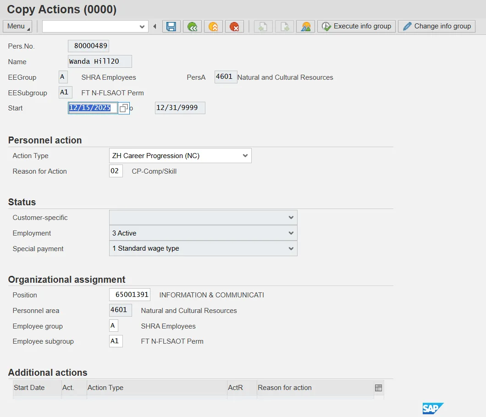The height and width of the screenshot is (417, 486).
Task: Click the Position input field
Action: pyautogui.click(x=130, y=295)
